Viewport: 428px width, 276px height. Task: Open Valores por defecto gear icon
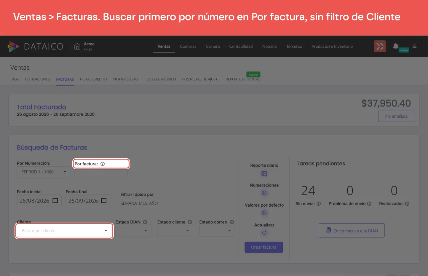tap(264, 213)
